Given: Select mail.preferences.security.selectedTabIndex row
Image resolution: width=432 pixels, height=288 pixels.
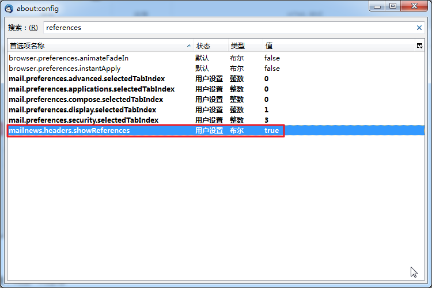Looking at the screenshot, I should point(216,120).
